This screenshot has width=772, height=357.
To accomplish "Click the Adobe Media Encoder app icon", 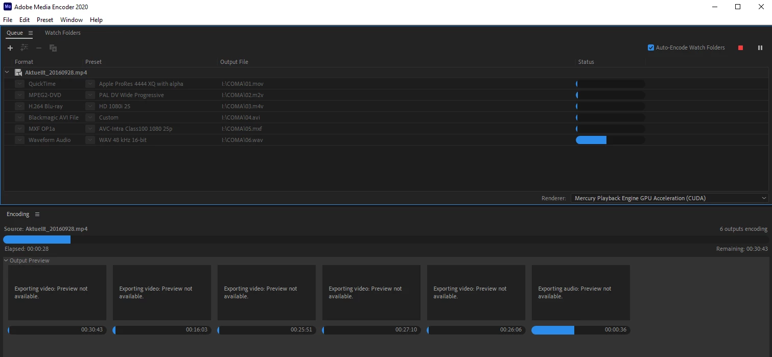I will click(x=7, y=7).
